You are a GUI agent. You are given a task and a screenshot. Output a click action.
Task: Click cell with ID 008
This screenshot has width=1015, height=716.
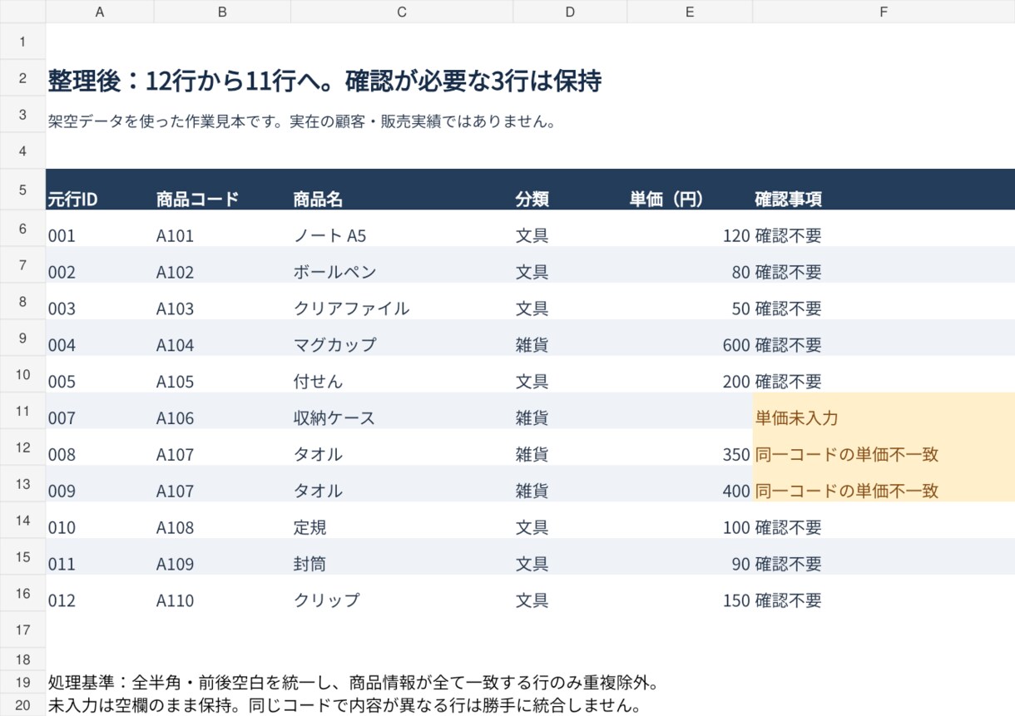click(x=100, y=447)
